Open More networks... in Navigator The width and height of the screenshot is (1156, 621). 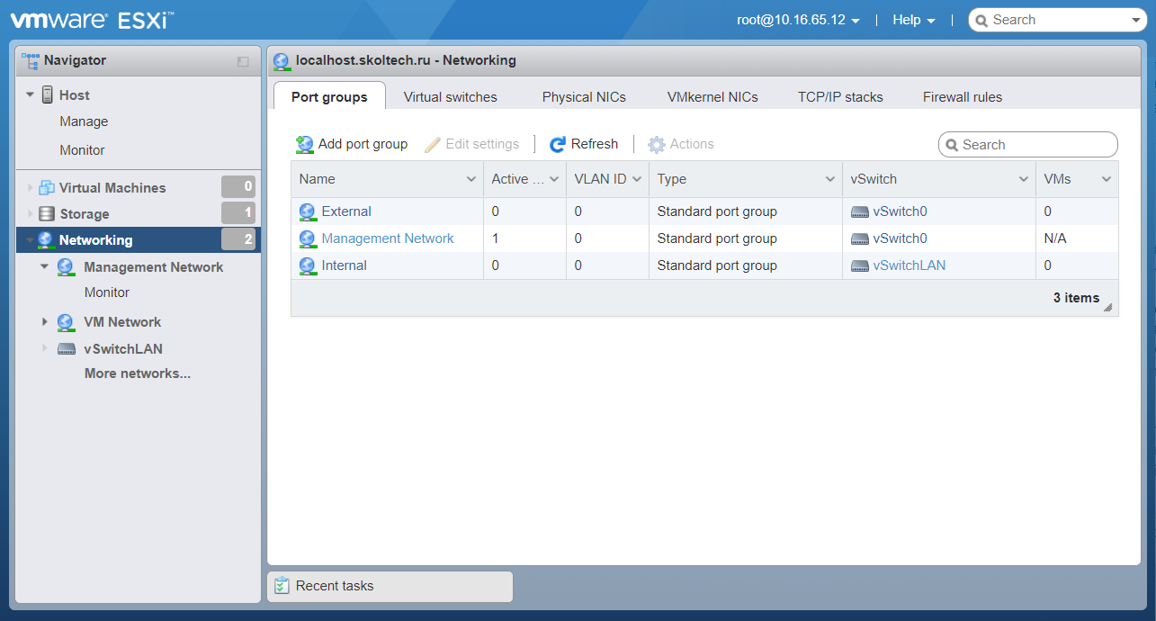(138, 373)
